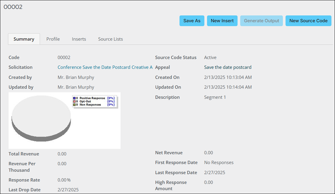
Task: Click the Appeal field label
Action: [162, 67]
